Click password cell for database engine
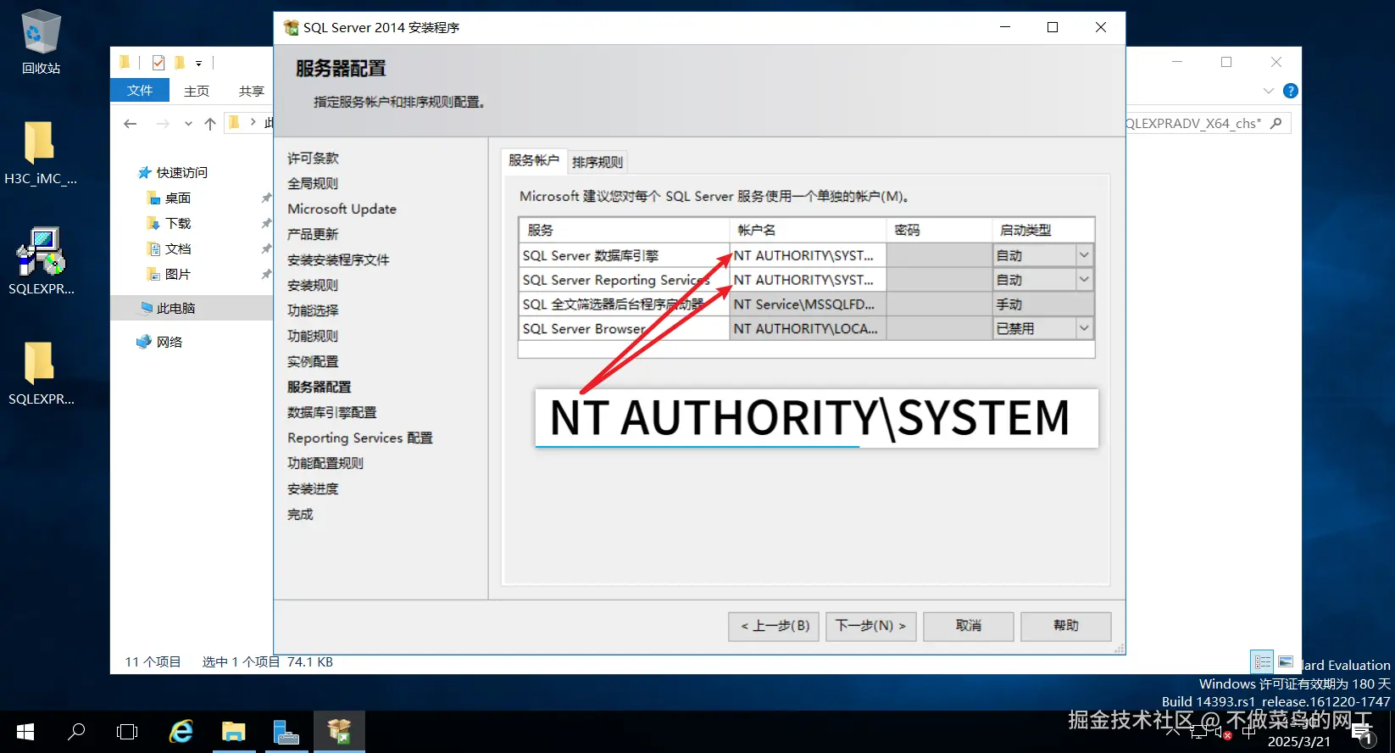Screen dimensions: 1395x753 coord(939,255)
